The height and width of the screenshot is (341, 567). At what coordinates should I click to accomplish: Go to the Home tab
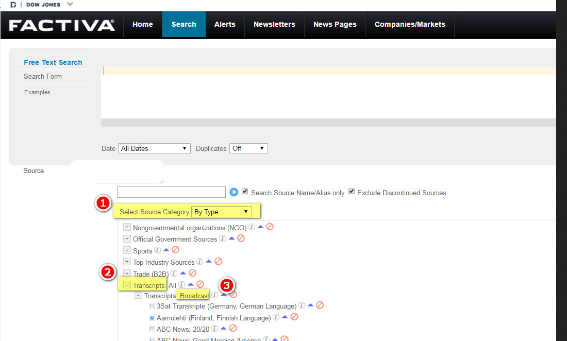point(142,24)
